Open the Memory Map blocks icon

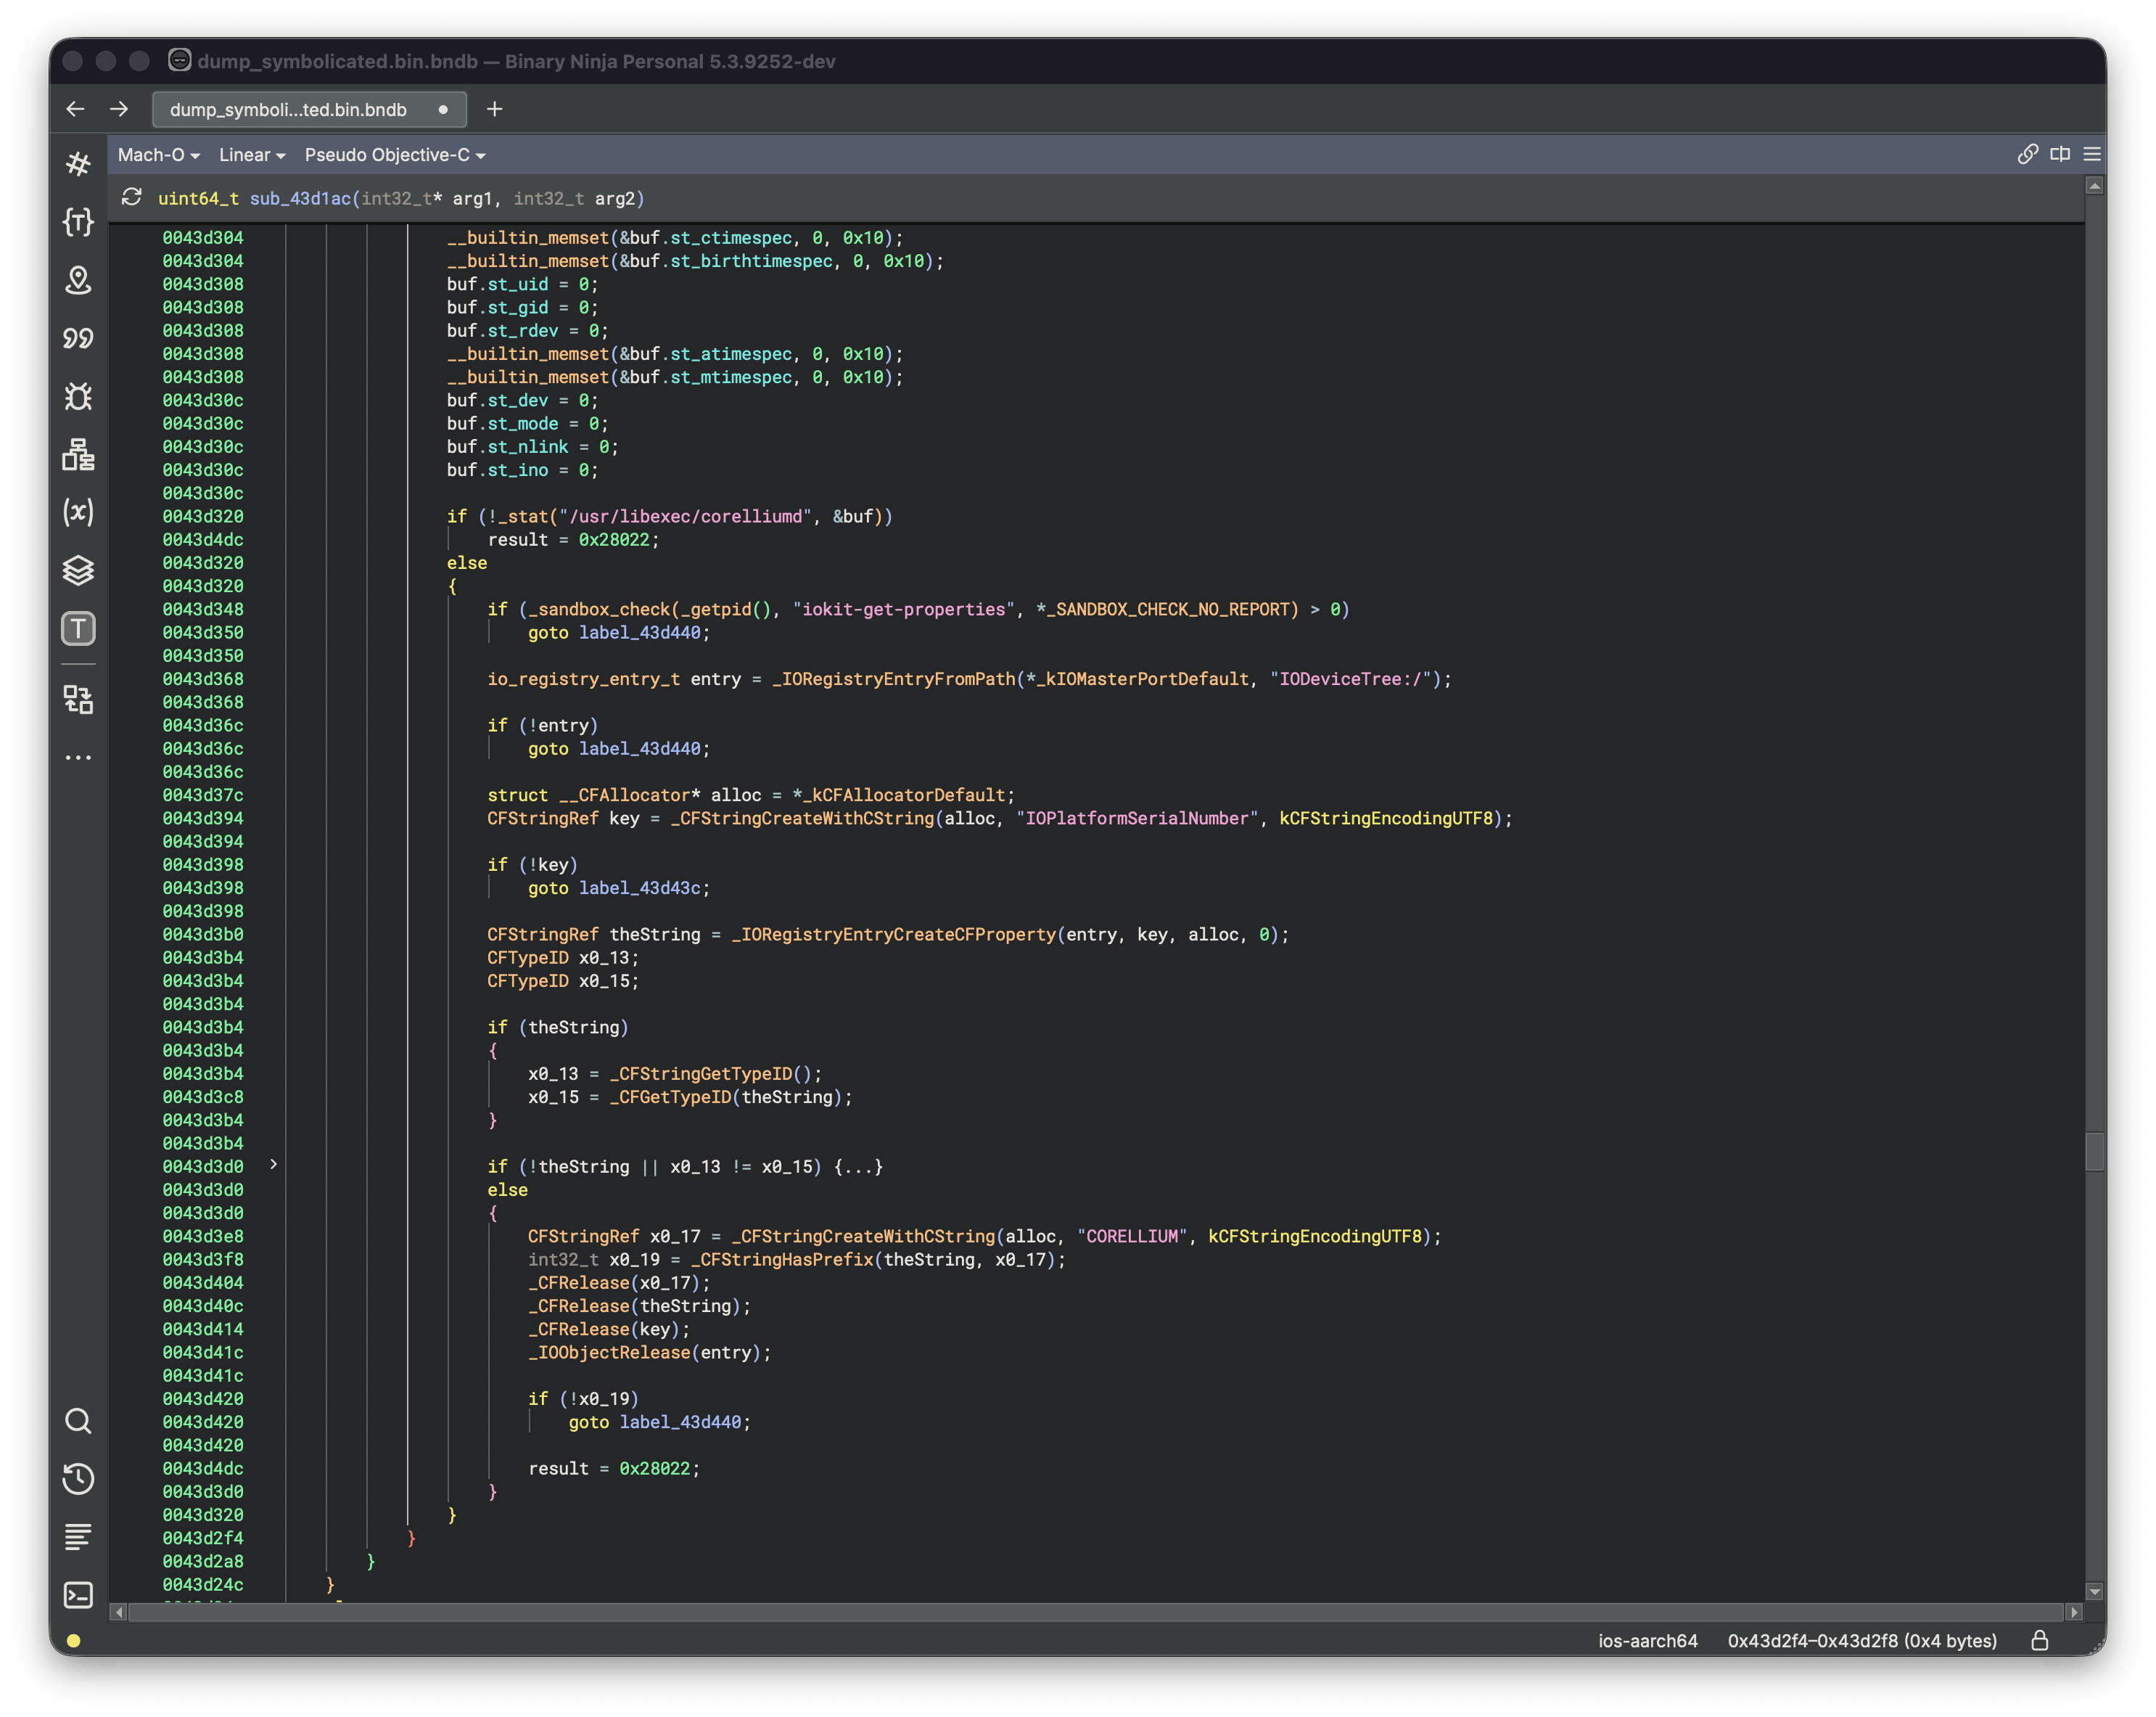tap(78, 454)
